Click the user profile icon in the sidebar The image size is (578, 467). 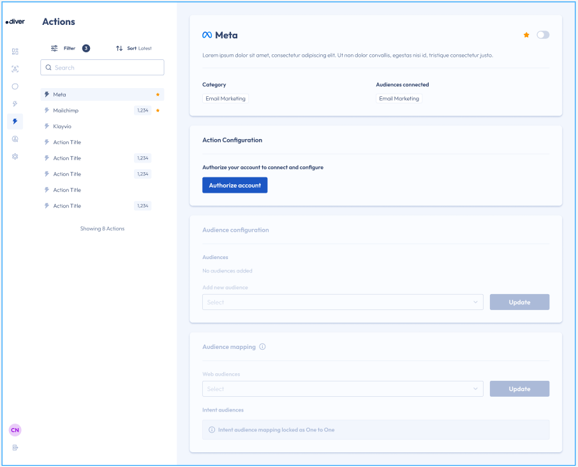15,138
